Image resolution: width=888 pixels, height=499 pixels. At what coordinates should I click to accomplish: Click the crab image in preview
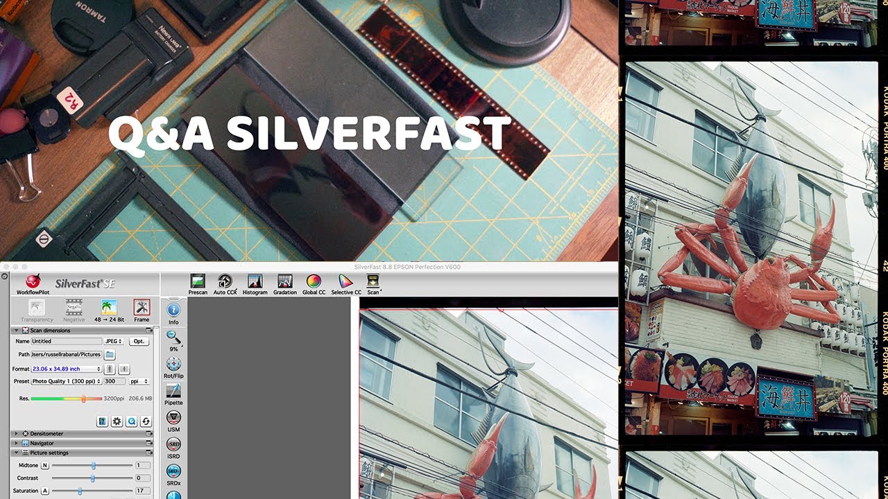[x=488, y=404]
